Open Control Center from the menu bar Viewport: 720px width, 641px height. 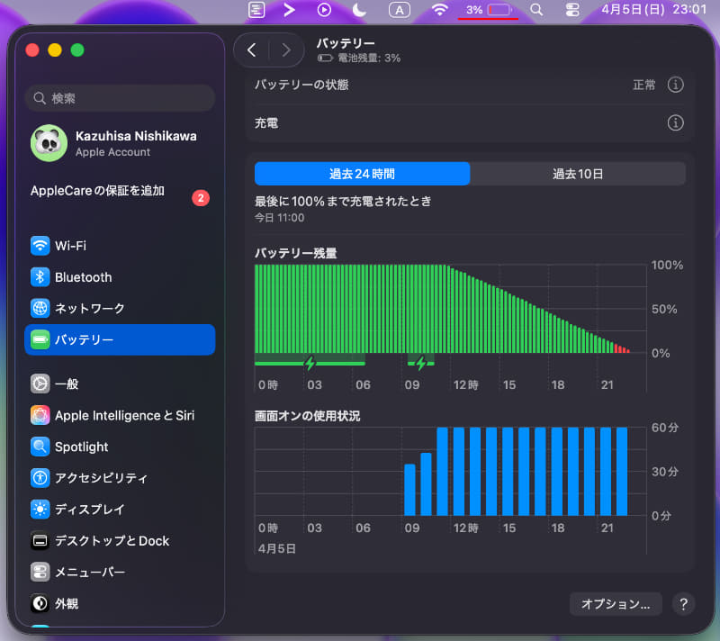[573, 10]
